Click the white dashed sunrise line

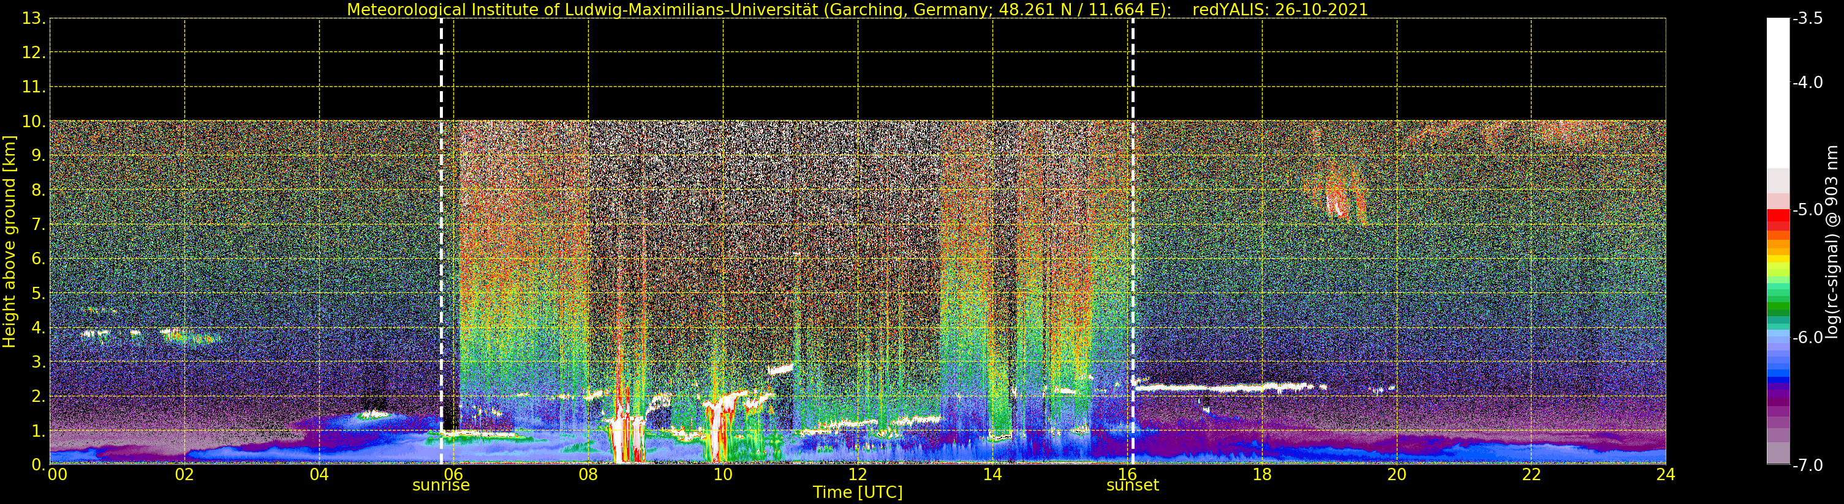(x=441, y=241)
